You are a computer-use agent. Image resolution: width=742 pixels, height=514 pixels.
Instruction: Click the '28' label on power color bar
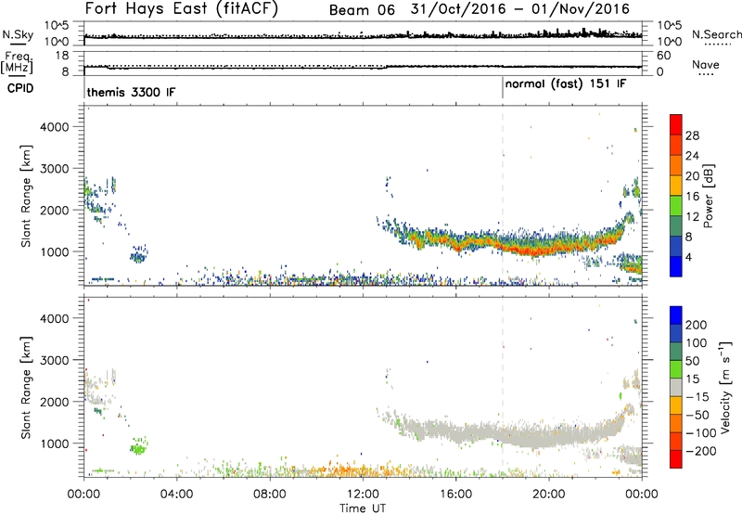(692, 135)
